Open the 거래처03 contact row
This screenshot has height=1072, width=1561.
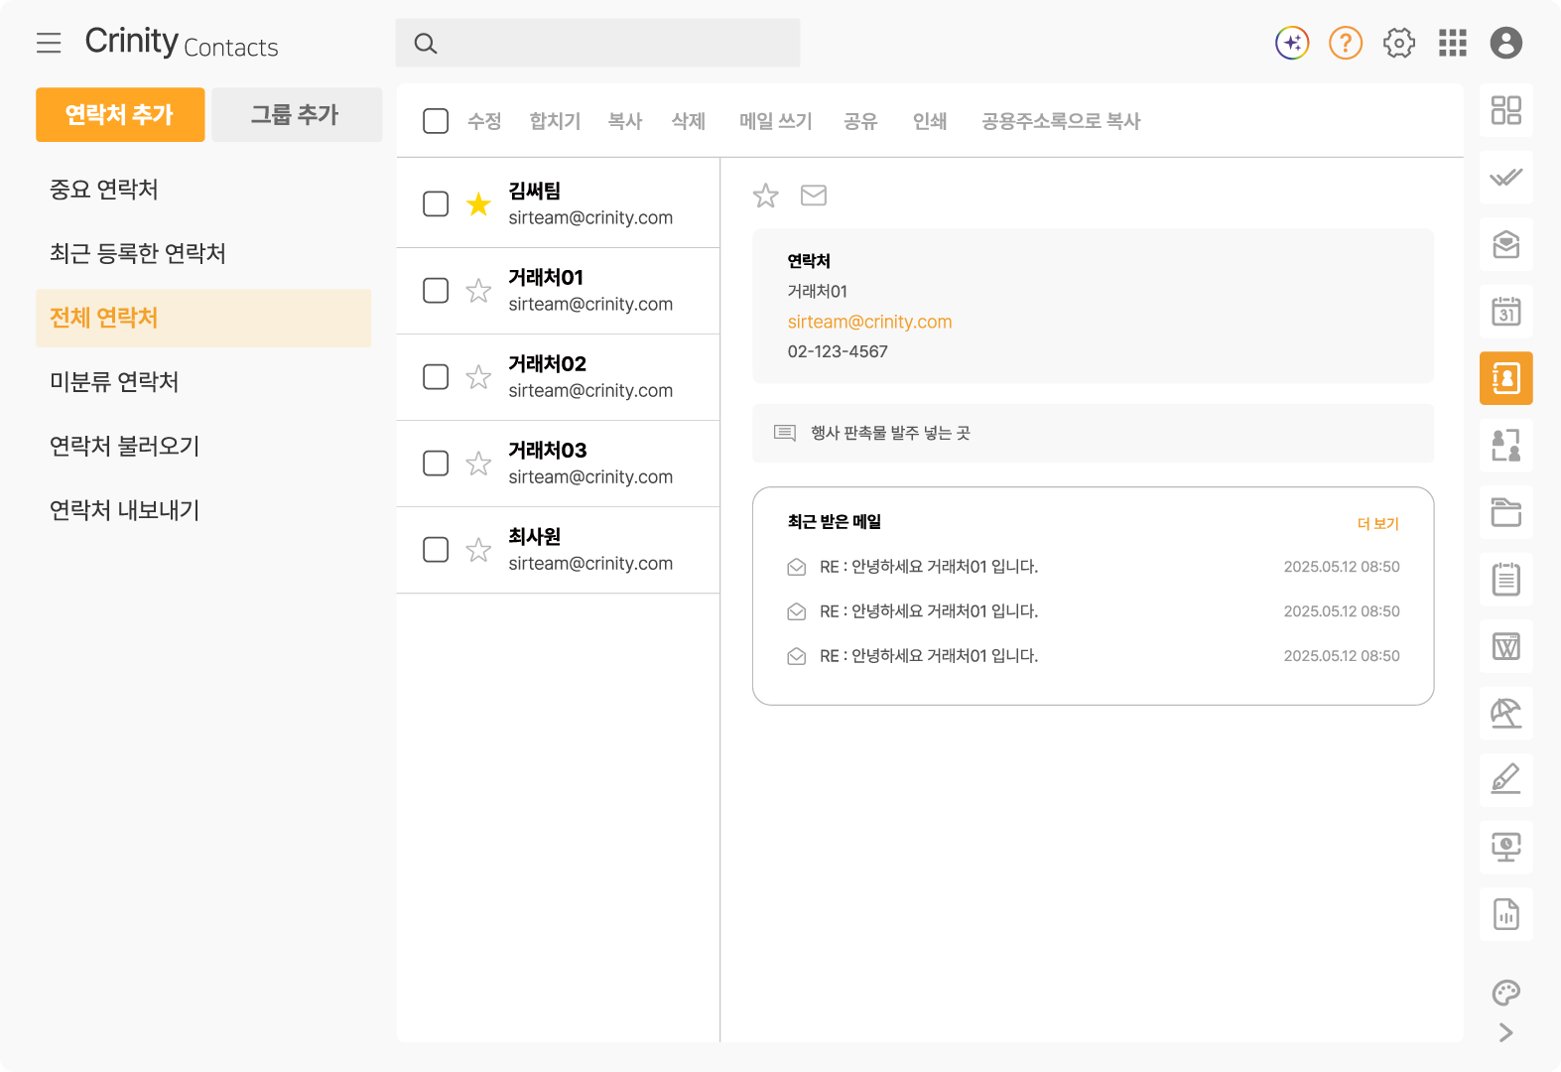558,464
